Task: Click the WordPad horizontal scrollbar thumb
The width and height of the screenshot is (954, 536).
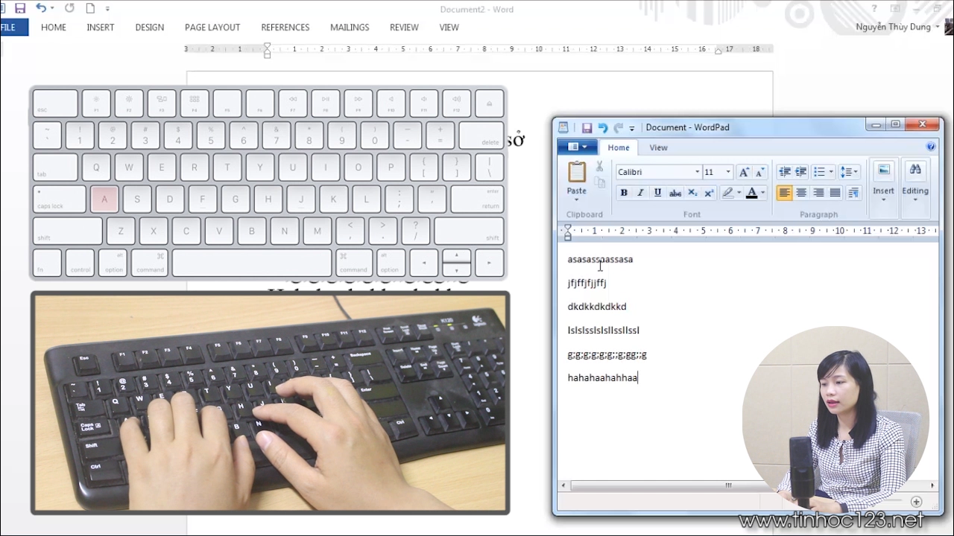Action: (728, 485)
